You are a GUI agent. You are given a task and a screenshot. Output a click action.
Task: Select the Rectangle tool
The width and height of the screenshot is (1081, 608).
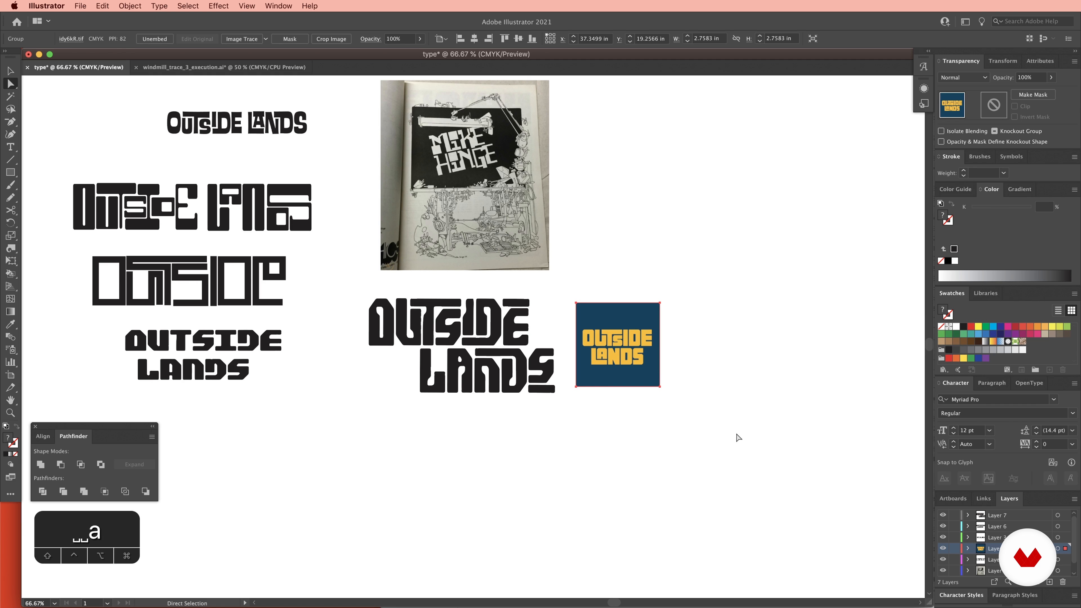(x=10, y=173)
